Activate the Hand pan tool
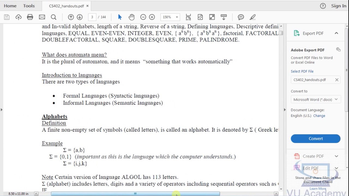Screen dimensions: 349x196 click(132, 17)
